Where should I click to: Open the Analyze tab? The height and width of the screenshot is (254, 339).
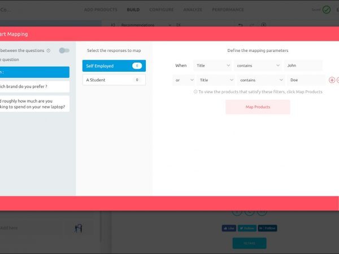pyautogui.click(x=193, y=10)
